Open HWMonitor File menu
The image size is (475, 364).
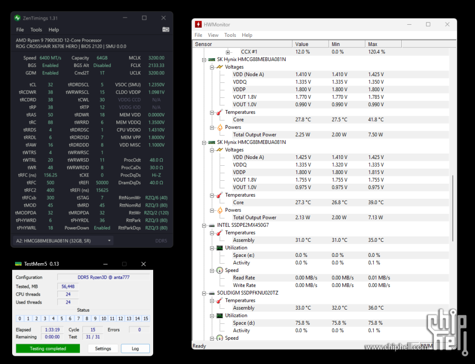198,35
